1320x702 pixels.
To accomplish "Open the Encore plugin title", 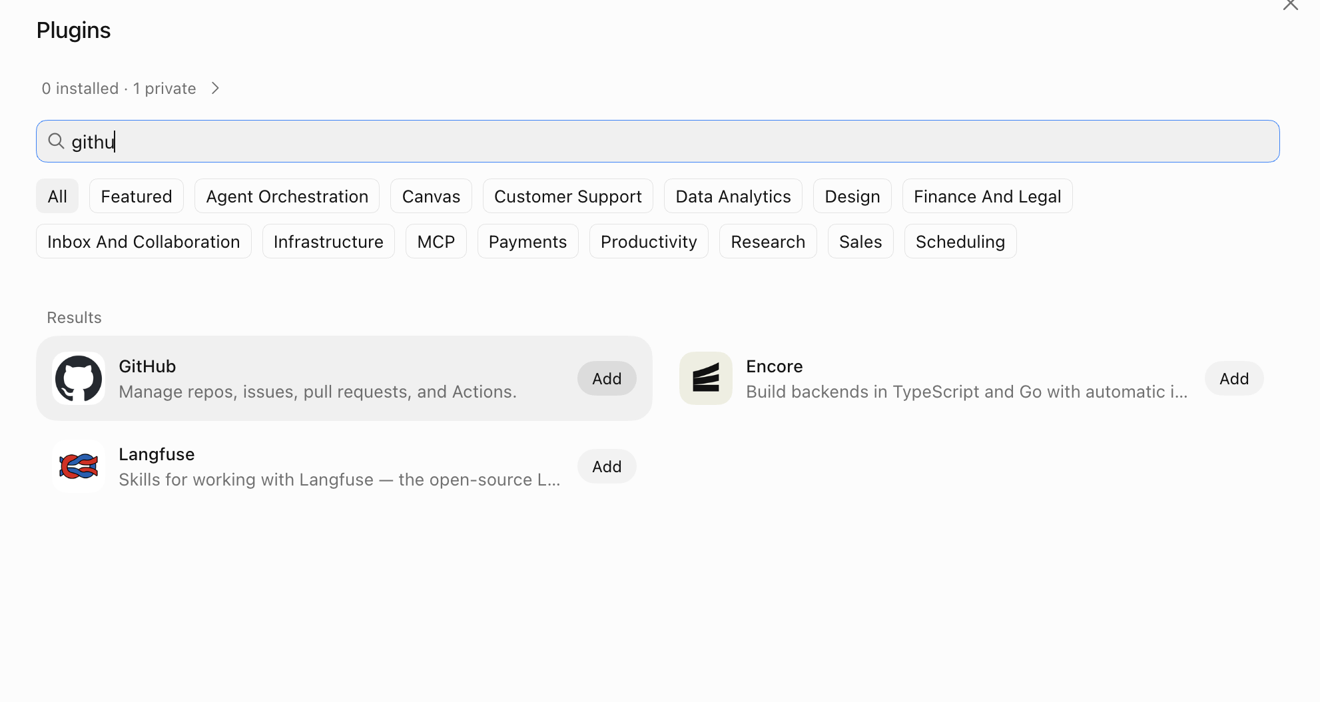I will pyautogui.click(x=775, y=366).
